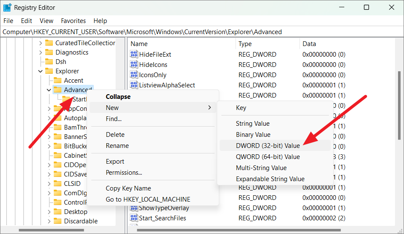Sort values by the Name column header
This screenshot has width=404, height=234.
point(182,44)
